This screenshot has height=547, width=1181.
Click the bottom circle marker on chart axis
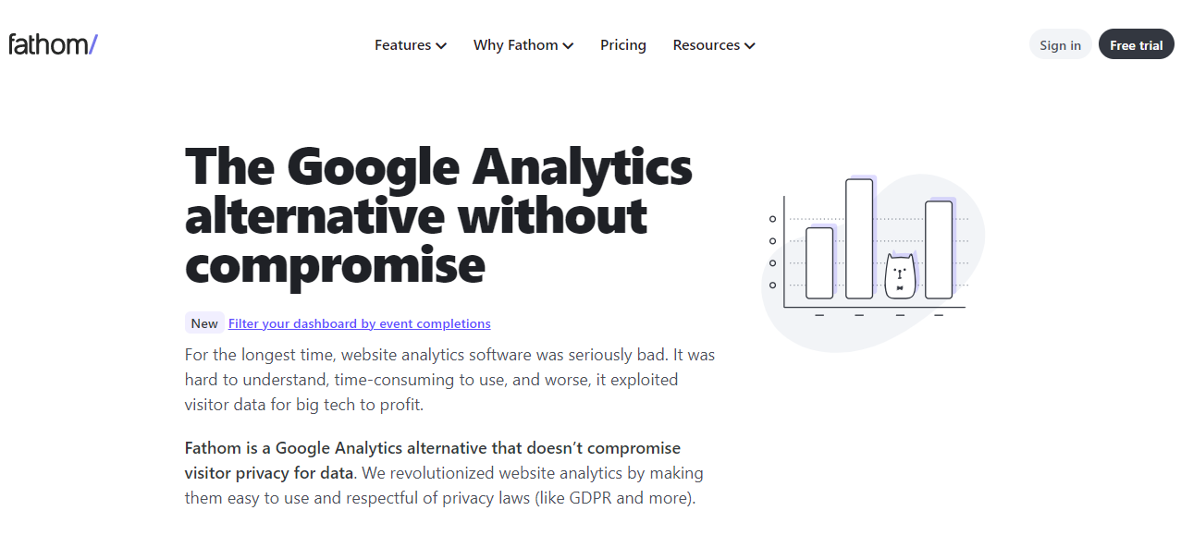coord(773,285)
